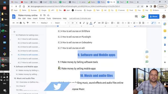Click the spell check icon
Viewport: 168px width, 94px height.
(24, 23)
